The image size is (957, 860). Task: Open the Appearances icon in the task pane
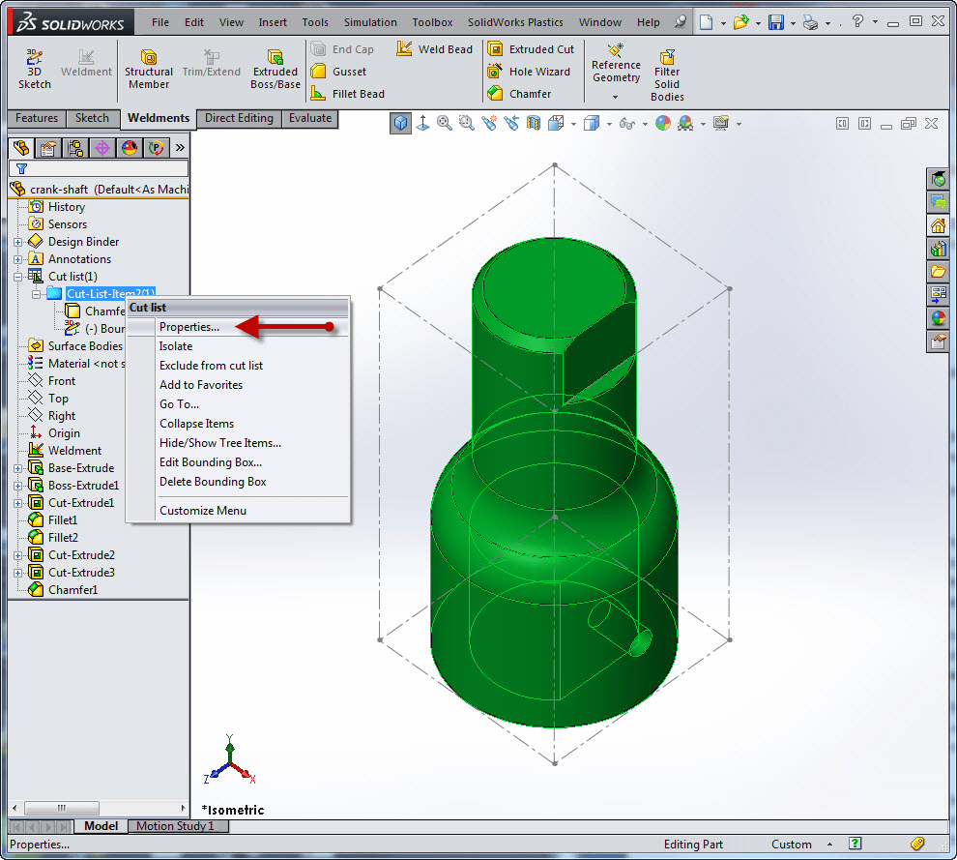click(x=938, y=318)
